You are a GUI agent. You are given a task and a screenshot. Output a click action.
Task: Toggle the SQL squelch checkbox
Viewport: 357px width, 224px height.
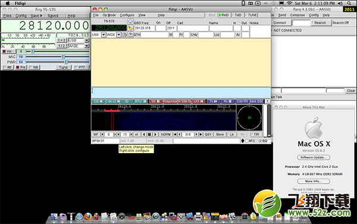click(263, 141)
